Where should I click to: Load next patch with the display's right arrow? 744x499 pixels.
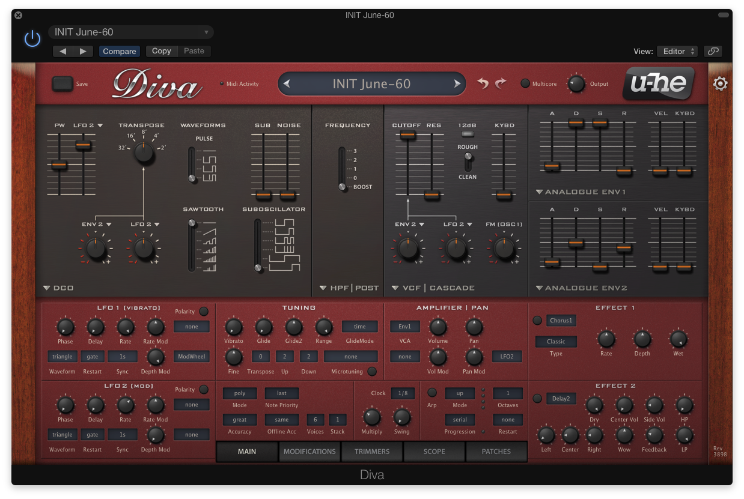pos(457,84)
